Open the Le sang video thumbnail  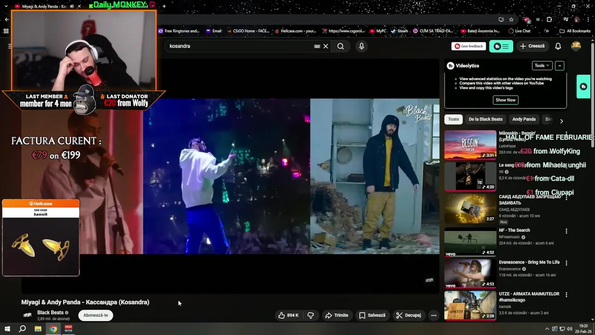[x=470, y=176]
